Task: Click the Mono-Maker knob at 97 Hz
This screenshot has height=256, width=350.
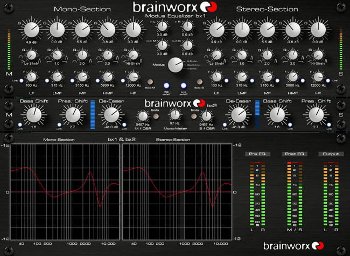Action: [175, 115]
